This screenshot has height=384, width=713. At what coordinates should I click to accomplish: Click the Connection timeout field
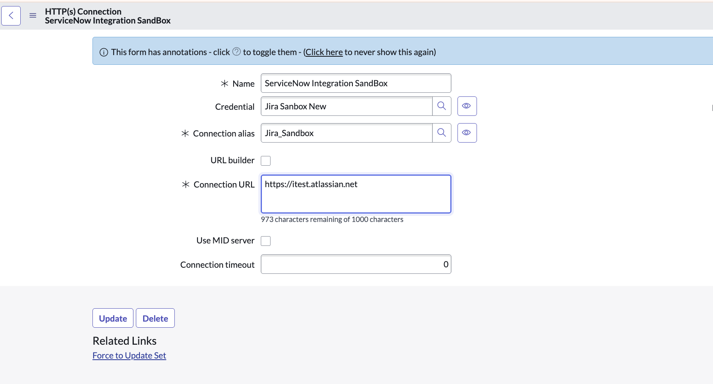(x=356, y=265)
